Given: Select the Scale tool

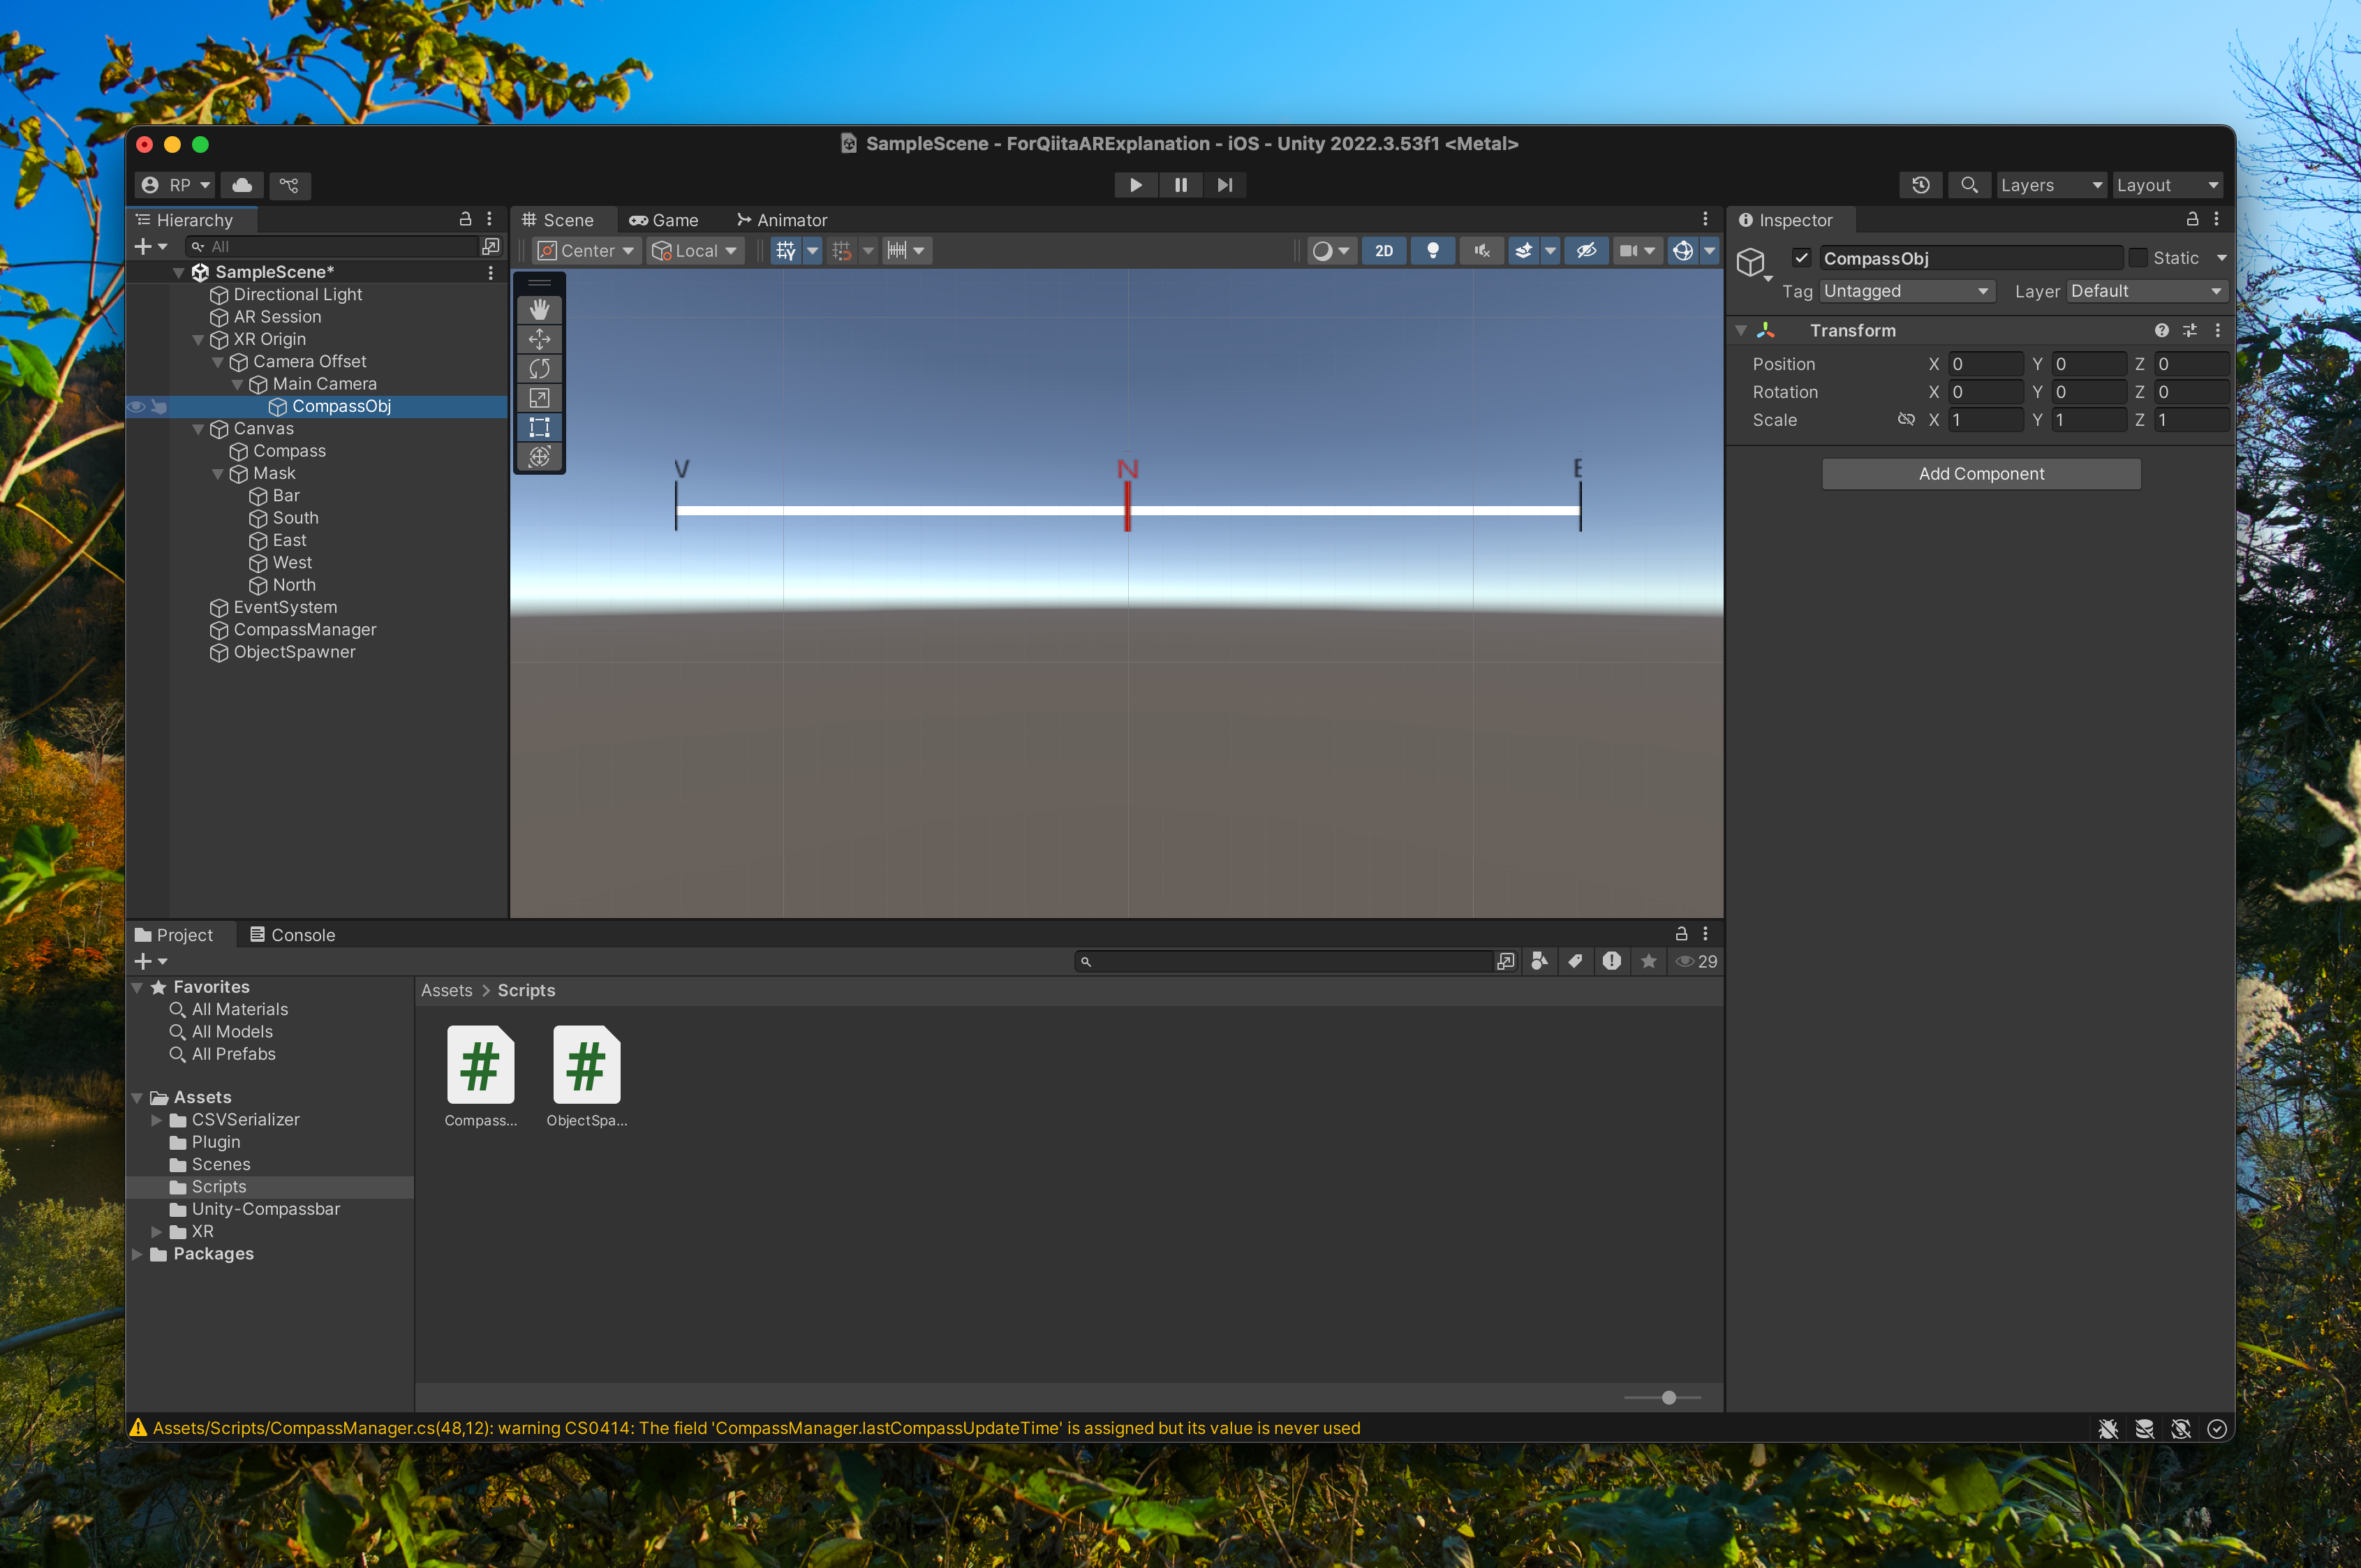Looking at the screenshot, I should click(539, 398).
